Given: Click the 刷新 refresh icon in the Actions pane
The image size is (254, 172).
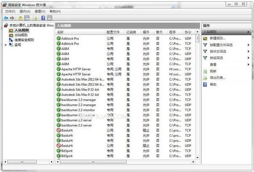Looking at the screenshot, I should tap(205, 71).
